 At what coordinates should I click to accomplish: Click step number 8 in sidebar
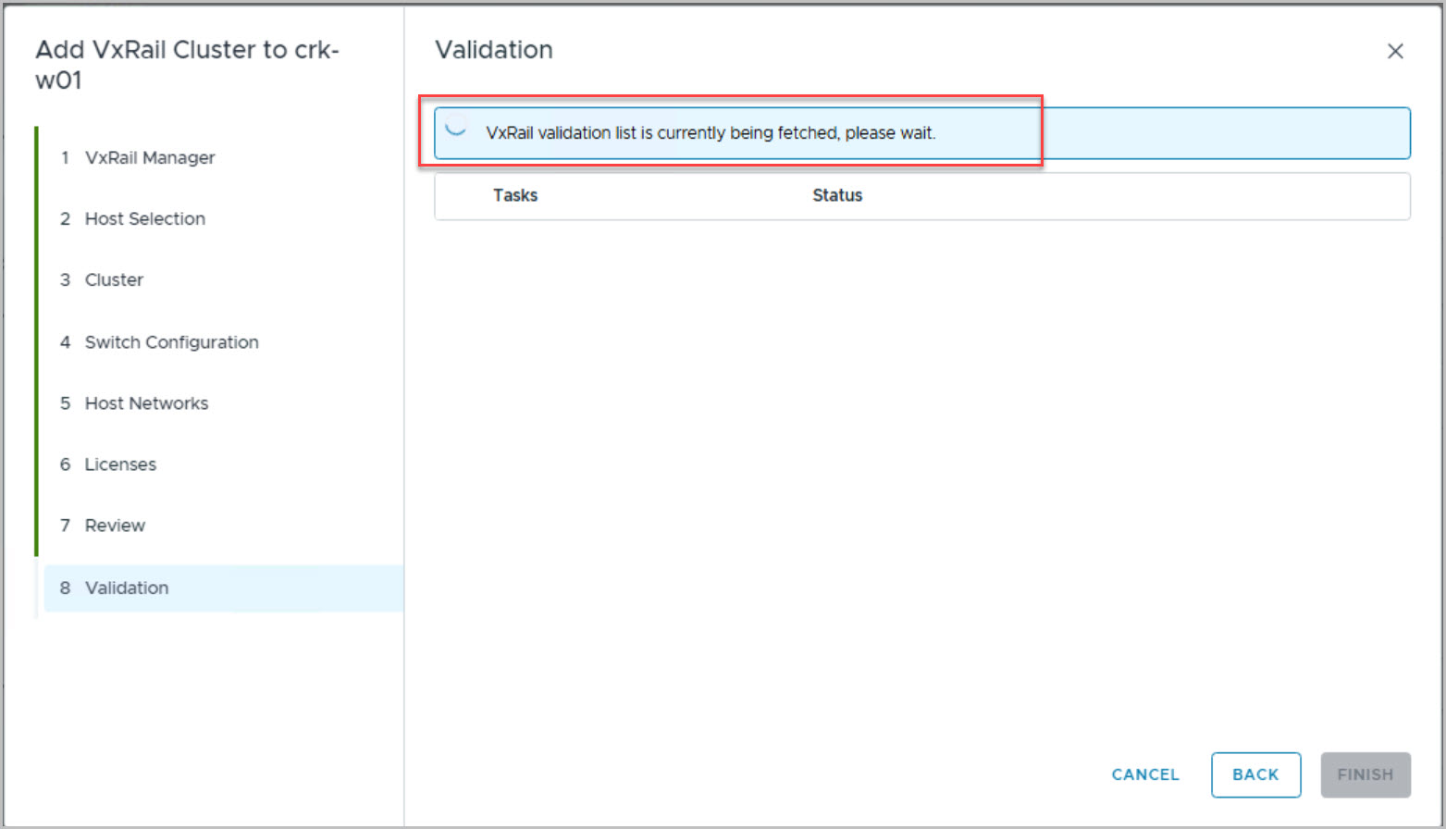point(65,588)
